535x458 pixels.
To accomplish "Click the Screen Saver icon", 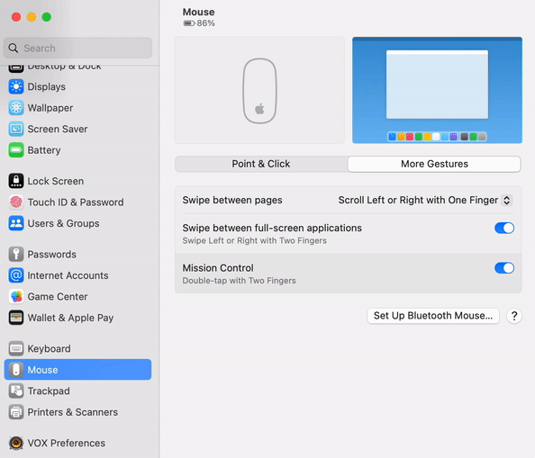I will [x=16, y=129].
